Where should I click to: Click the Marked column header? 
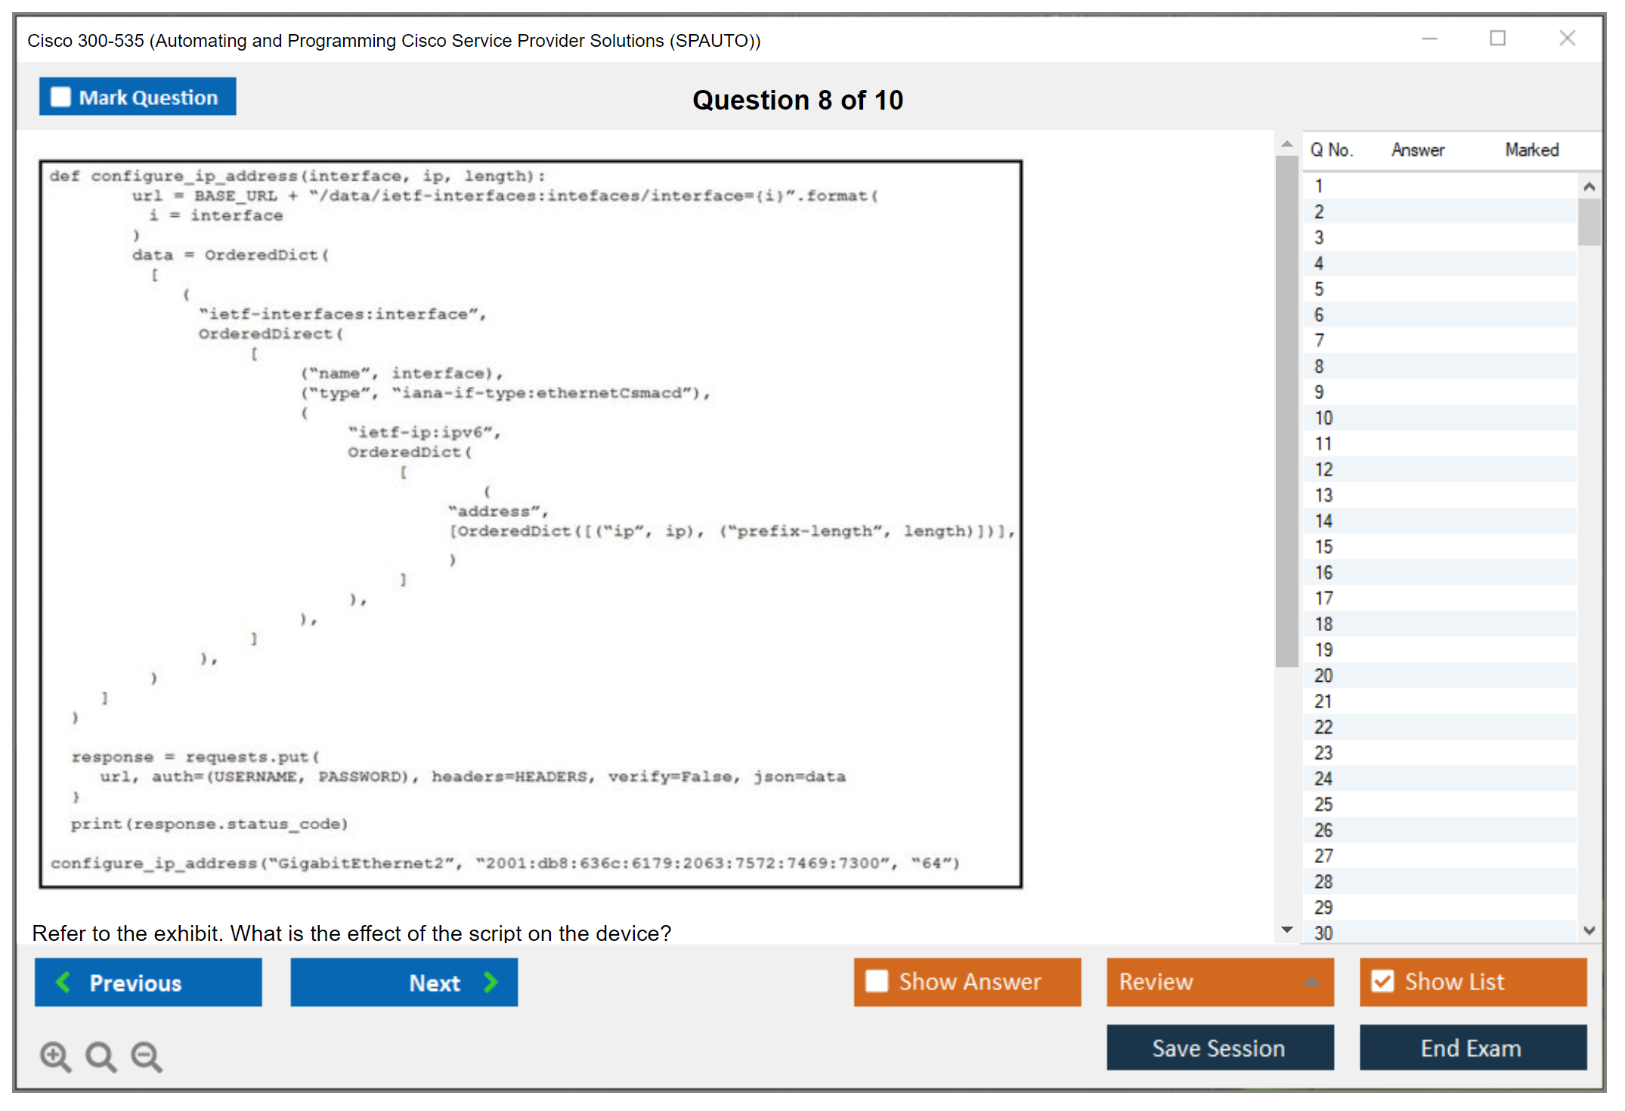(1531, 150)
